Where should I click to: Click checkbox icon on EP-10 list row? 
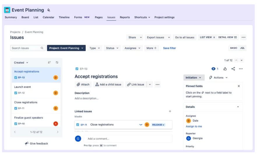point(15,124)
